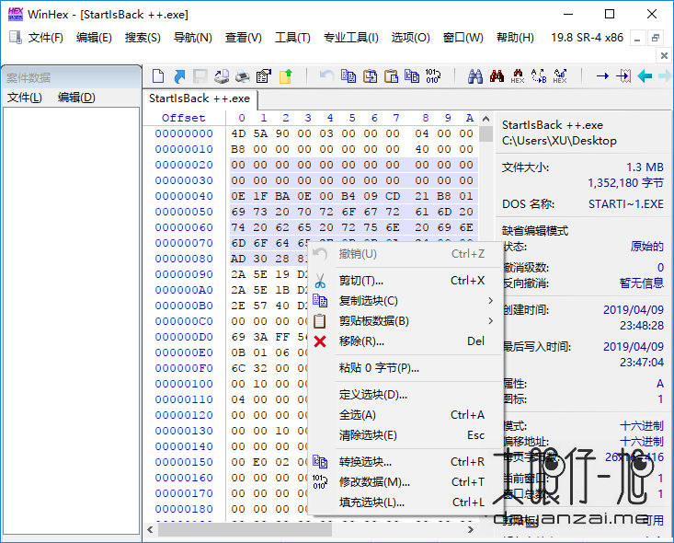Image resolution: width=674 pixels, height=543 pixels.
Task: Close the inner panel with the small X button
Action: [x=664, y=55]
